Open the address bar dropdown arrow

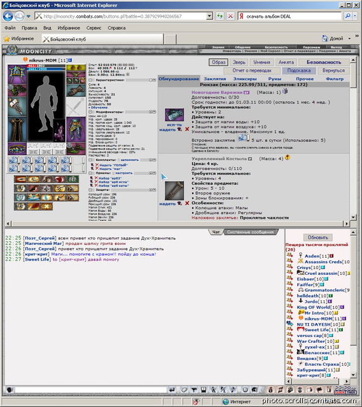(209, 16)
